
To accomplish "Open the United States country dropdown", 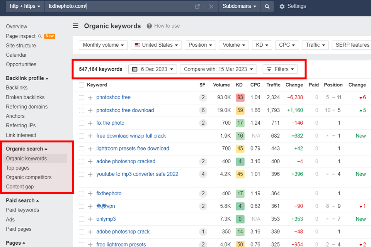I will pos(156,45).
